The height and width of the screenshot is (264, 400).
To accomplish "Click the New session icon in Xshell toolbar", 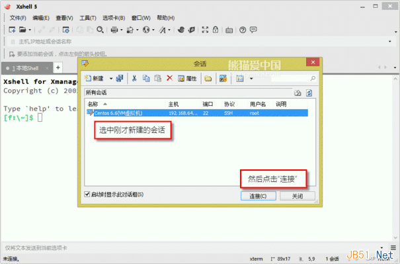I will click(x=12, y=30).
